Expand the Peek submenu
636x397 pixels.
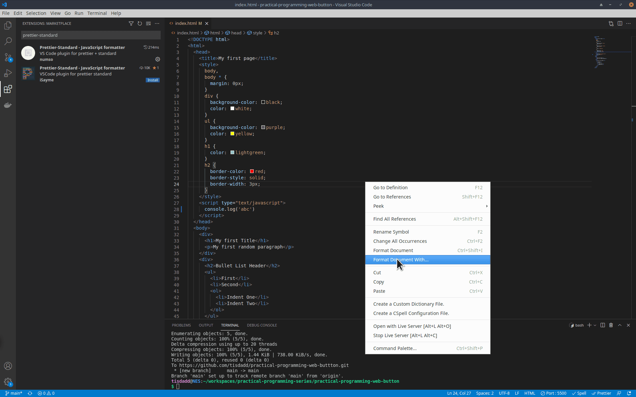pos(427,206)
